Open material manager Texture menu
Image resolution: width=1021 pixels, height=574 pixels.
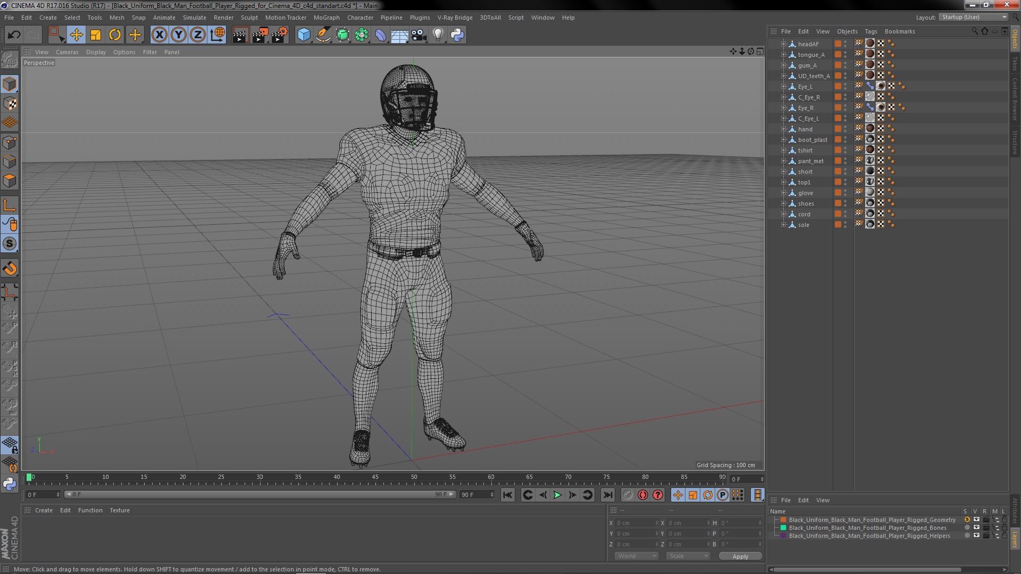[x=120, y=510]
